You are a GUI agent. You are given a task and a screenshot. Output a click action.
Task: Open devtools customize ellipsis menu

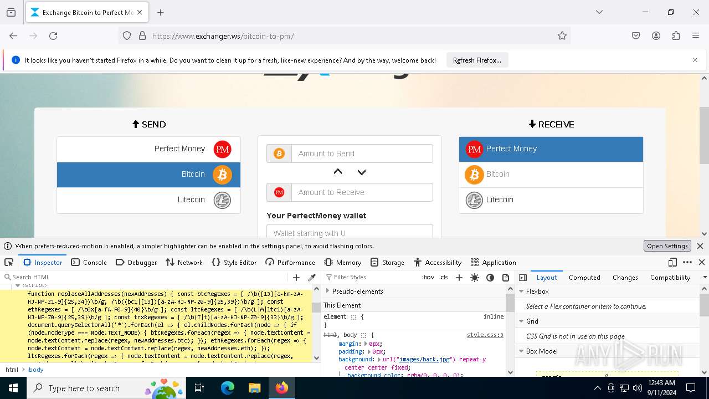tap(687, 262)
